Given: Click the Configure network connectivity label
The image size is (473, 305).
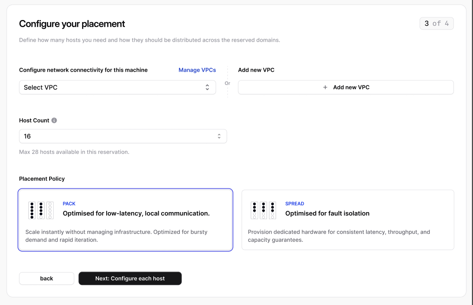Looking at the screenshot, I should tap(83, 70).
